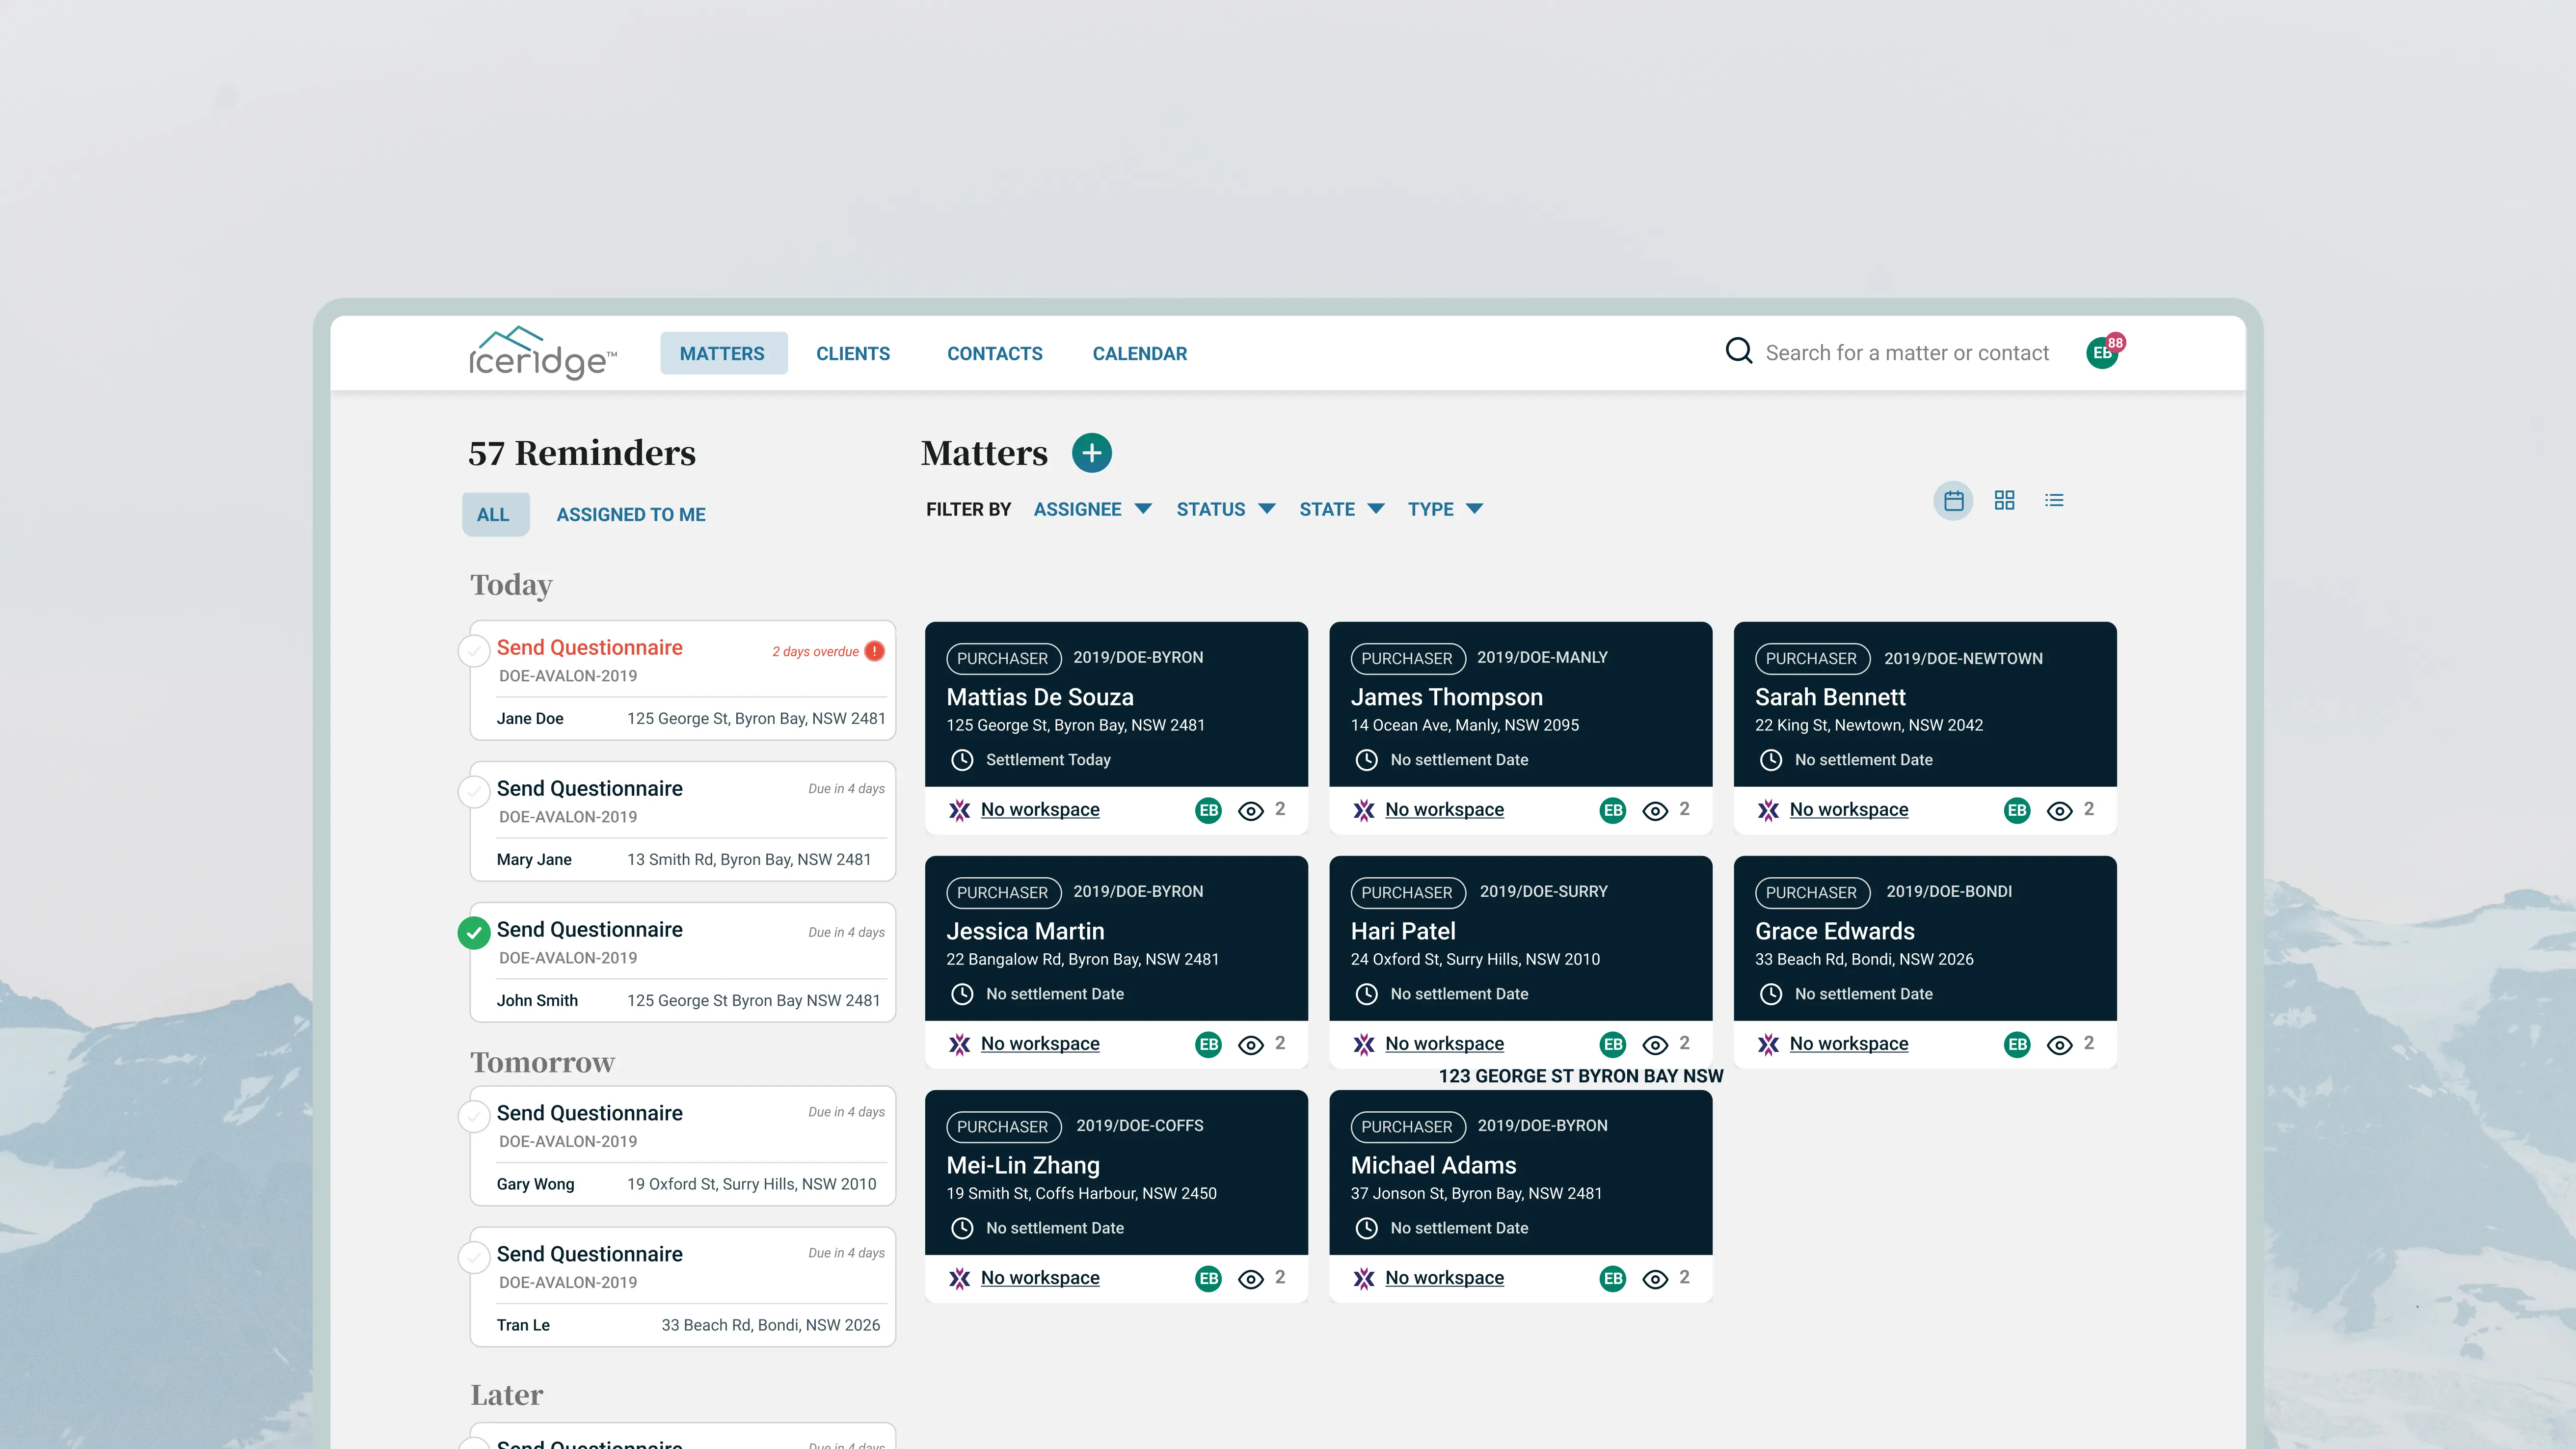
Task: Click '2 days overdue' label
Action: tap(815, 651)
